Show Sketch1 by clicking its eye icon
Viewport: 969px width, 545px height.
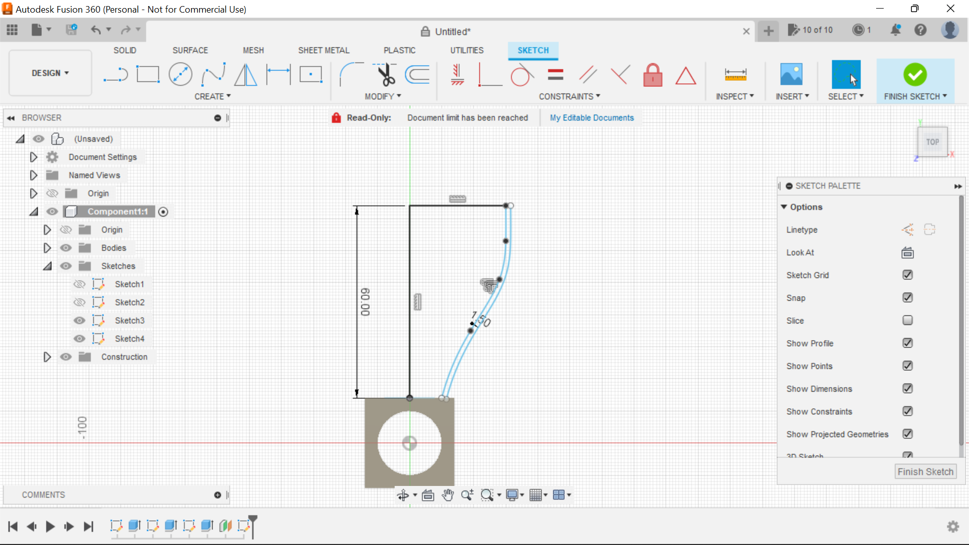click(x=79, y=284)
